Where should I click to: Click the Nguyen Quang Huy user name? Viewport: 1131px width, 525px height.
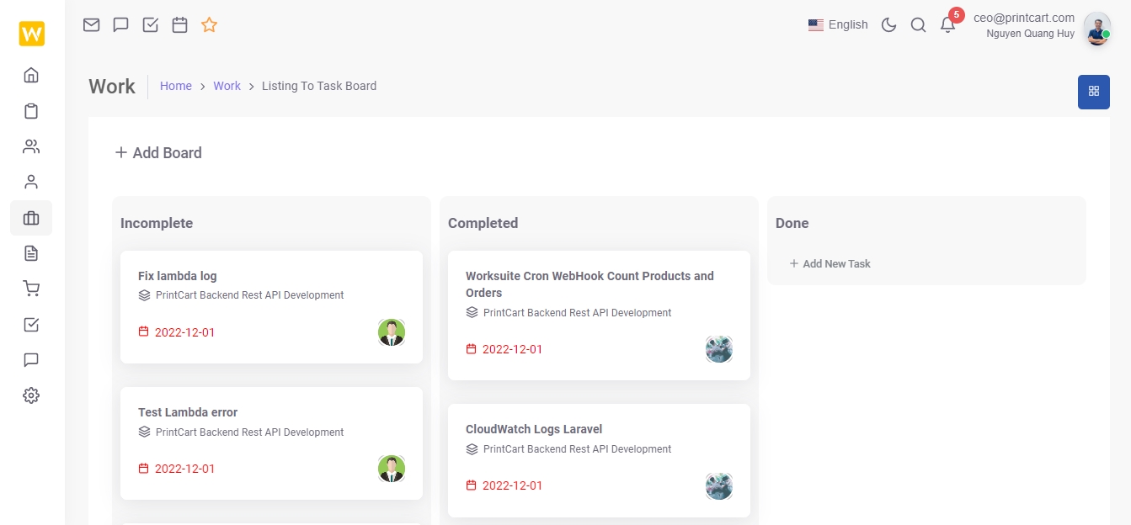(1031, 34)
